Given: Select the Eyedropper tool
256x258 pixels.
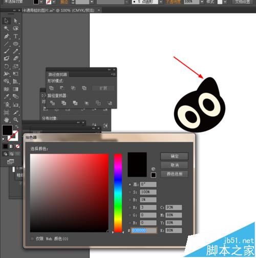Looking at the screenshot, I should (6, 96).
